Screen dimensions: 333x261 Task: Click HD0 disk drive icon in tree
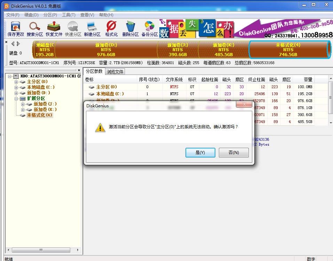click(x=16, y=76)
